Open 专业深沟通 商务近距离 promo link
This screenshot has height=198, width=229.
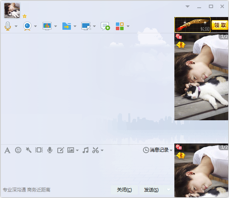27,190
